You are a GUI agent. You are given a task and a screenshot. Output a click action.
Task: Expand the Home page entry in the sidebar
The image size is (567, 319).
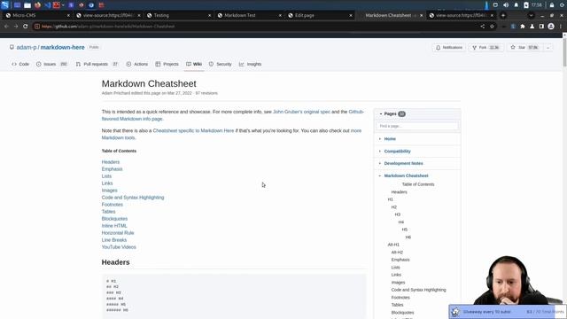click(x=380, y=139)
